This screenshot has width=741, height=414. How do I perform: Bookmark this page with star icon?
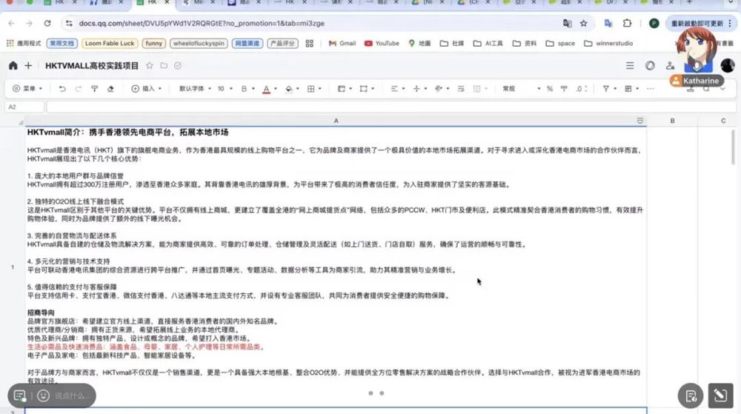click(584, 23)
